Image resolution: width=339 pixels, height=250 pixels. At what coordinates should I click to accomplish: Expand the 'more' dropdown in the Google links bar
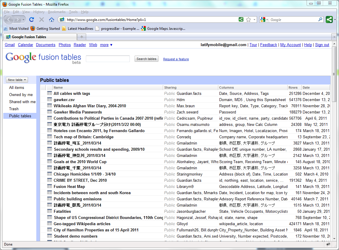point(106,45)
